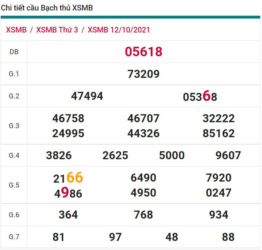Click the G.5 row label
This screenshot has height=250, width=262.
[x=14, y=185]
